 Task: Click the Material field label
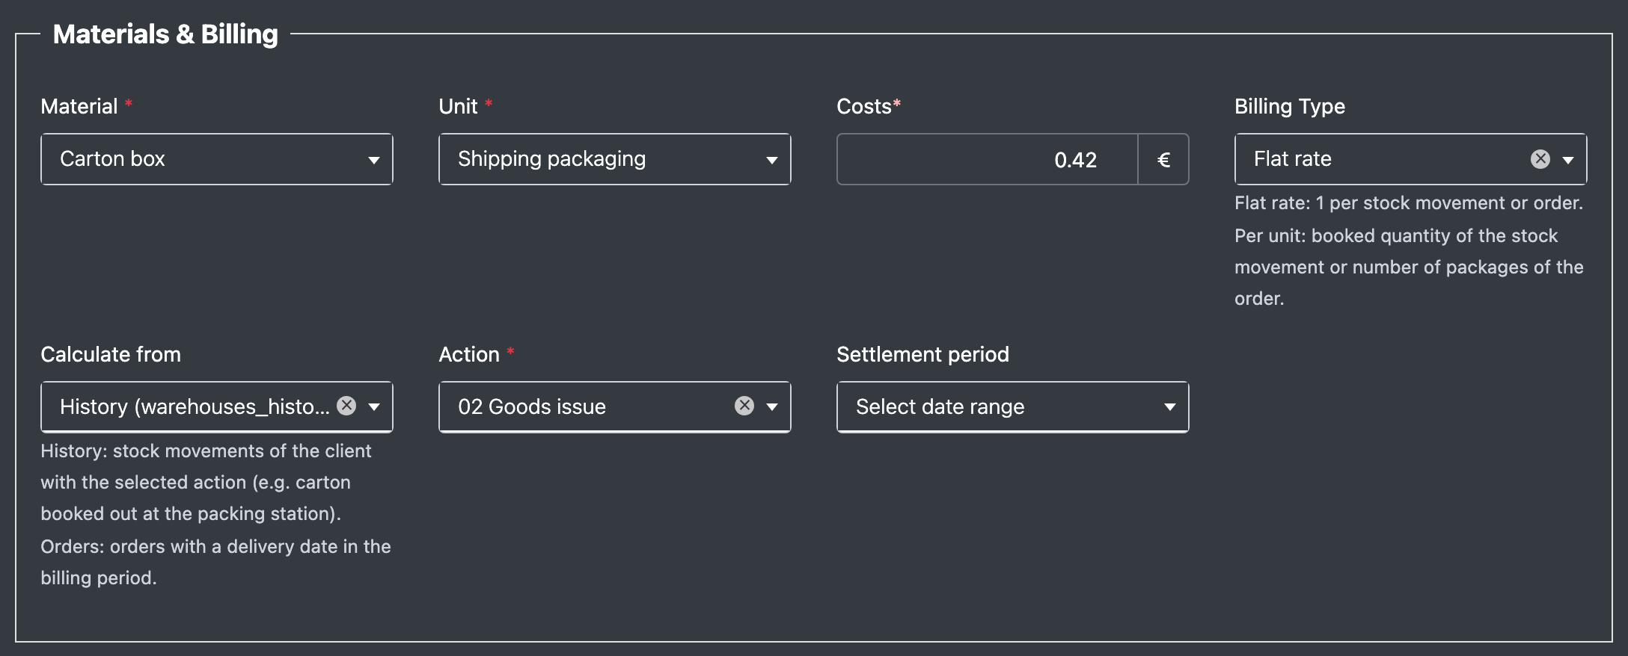click(x=79, y=106)
